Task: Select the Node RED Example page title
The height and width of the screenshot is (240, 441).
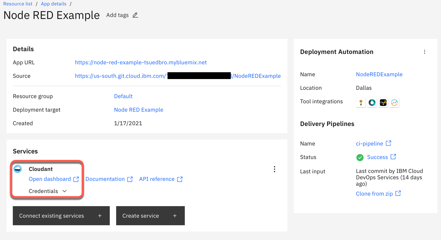Action: point(52,15)
